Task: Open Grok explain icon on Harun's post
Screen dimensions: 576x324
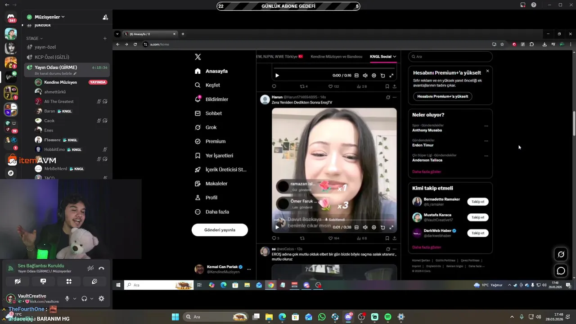Action: coord(388,97)
